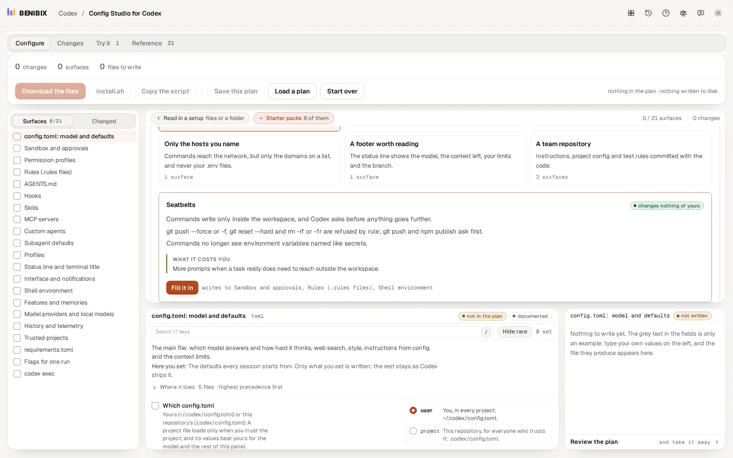Select the 'A footer worth reading' card
Image resolution: width=733 pixels, height=458 pixels.
tap(435, 160)
